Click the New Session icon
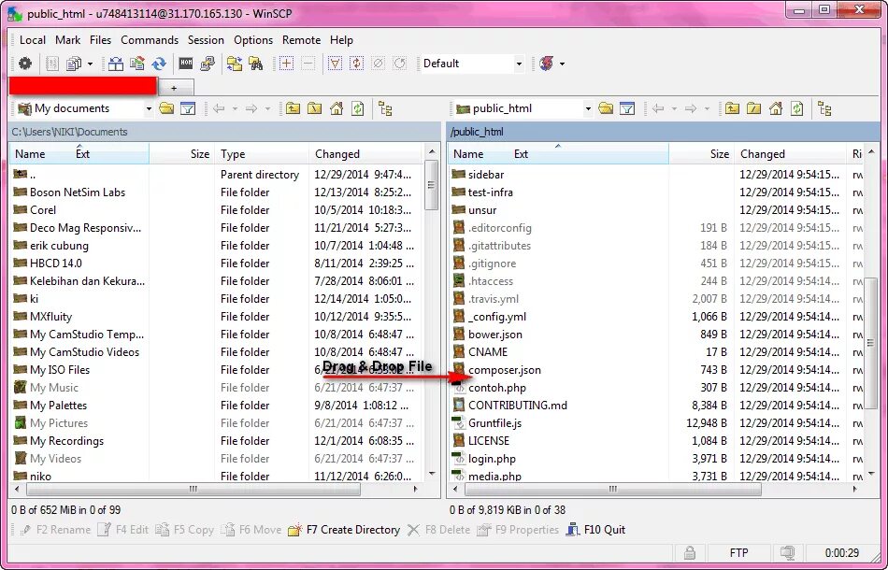888x570 pixels. coord(547,64)
